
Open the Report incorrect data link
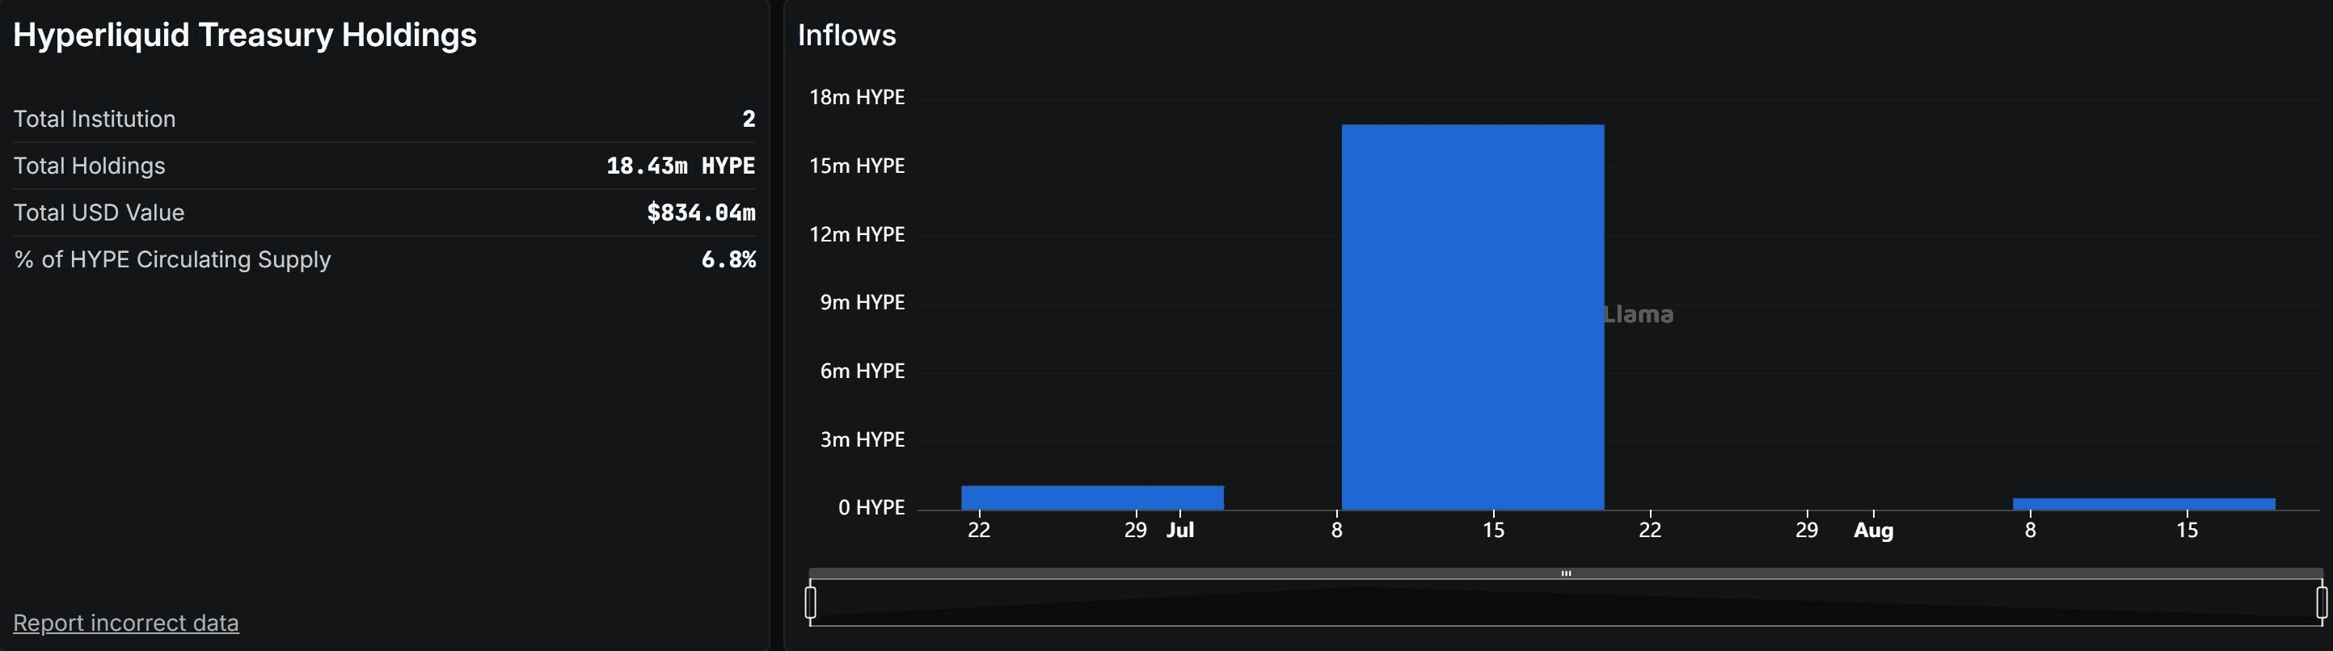pyautogui.click(x=126, y=623)
